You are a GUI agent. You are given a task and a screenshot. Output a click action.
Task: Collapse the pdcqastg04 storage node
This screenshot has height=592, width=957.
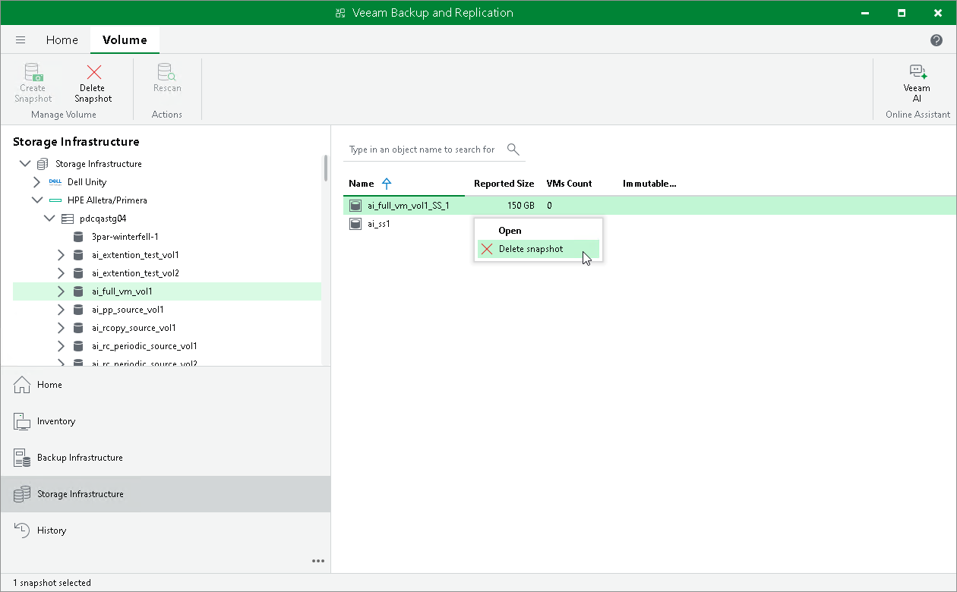coord(49,219)
